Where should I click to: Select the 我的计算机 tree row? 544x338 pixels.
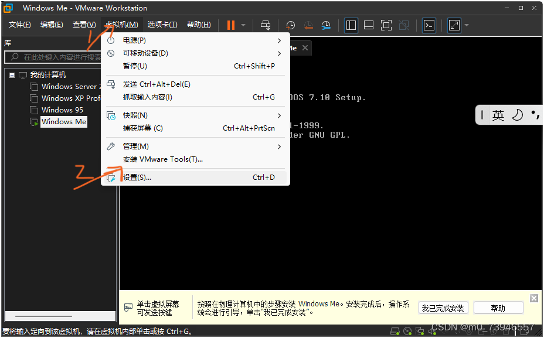[48, 75]
